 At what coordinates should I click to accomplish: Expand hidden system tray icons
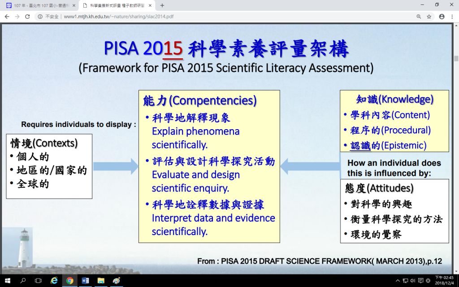click(x=397, y=281)
